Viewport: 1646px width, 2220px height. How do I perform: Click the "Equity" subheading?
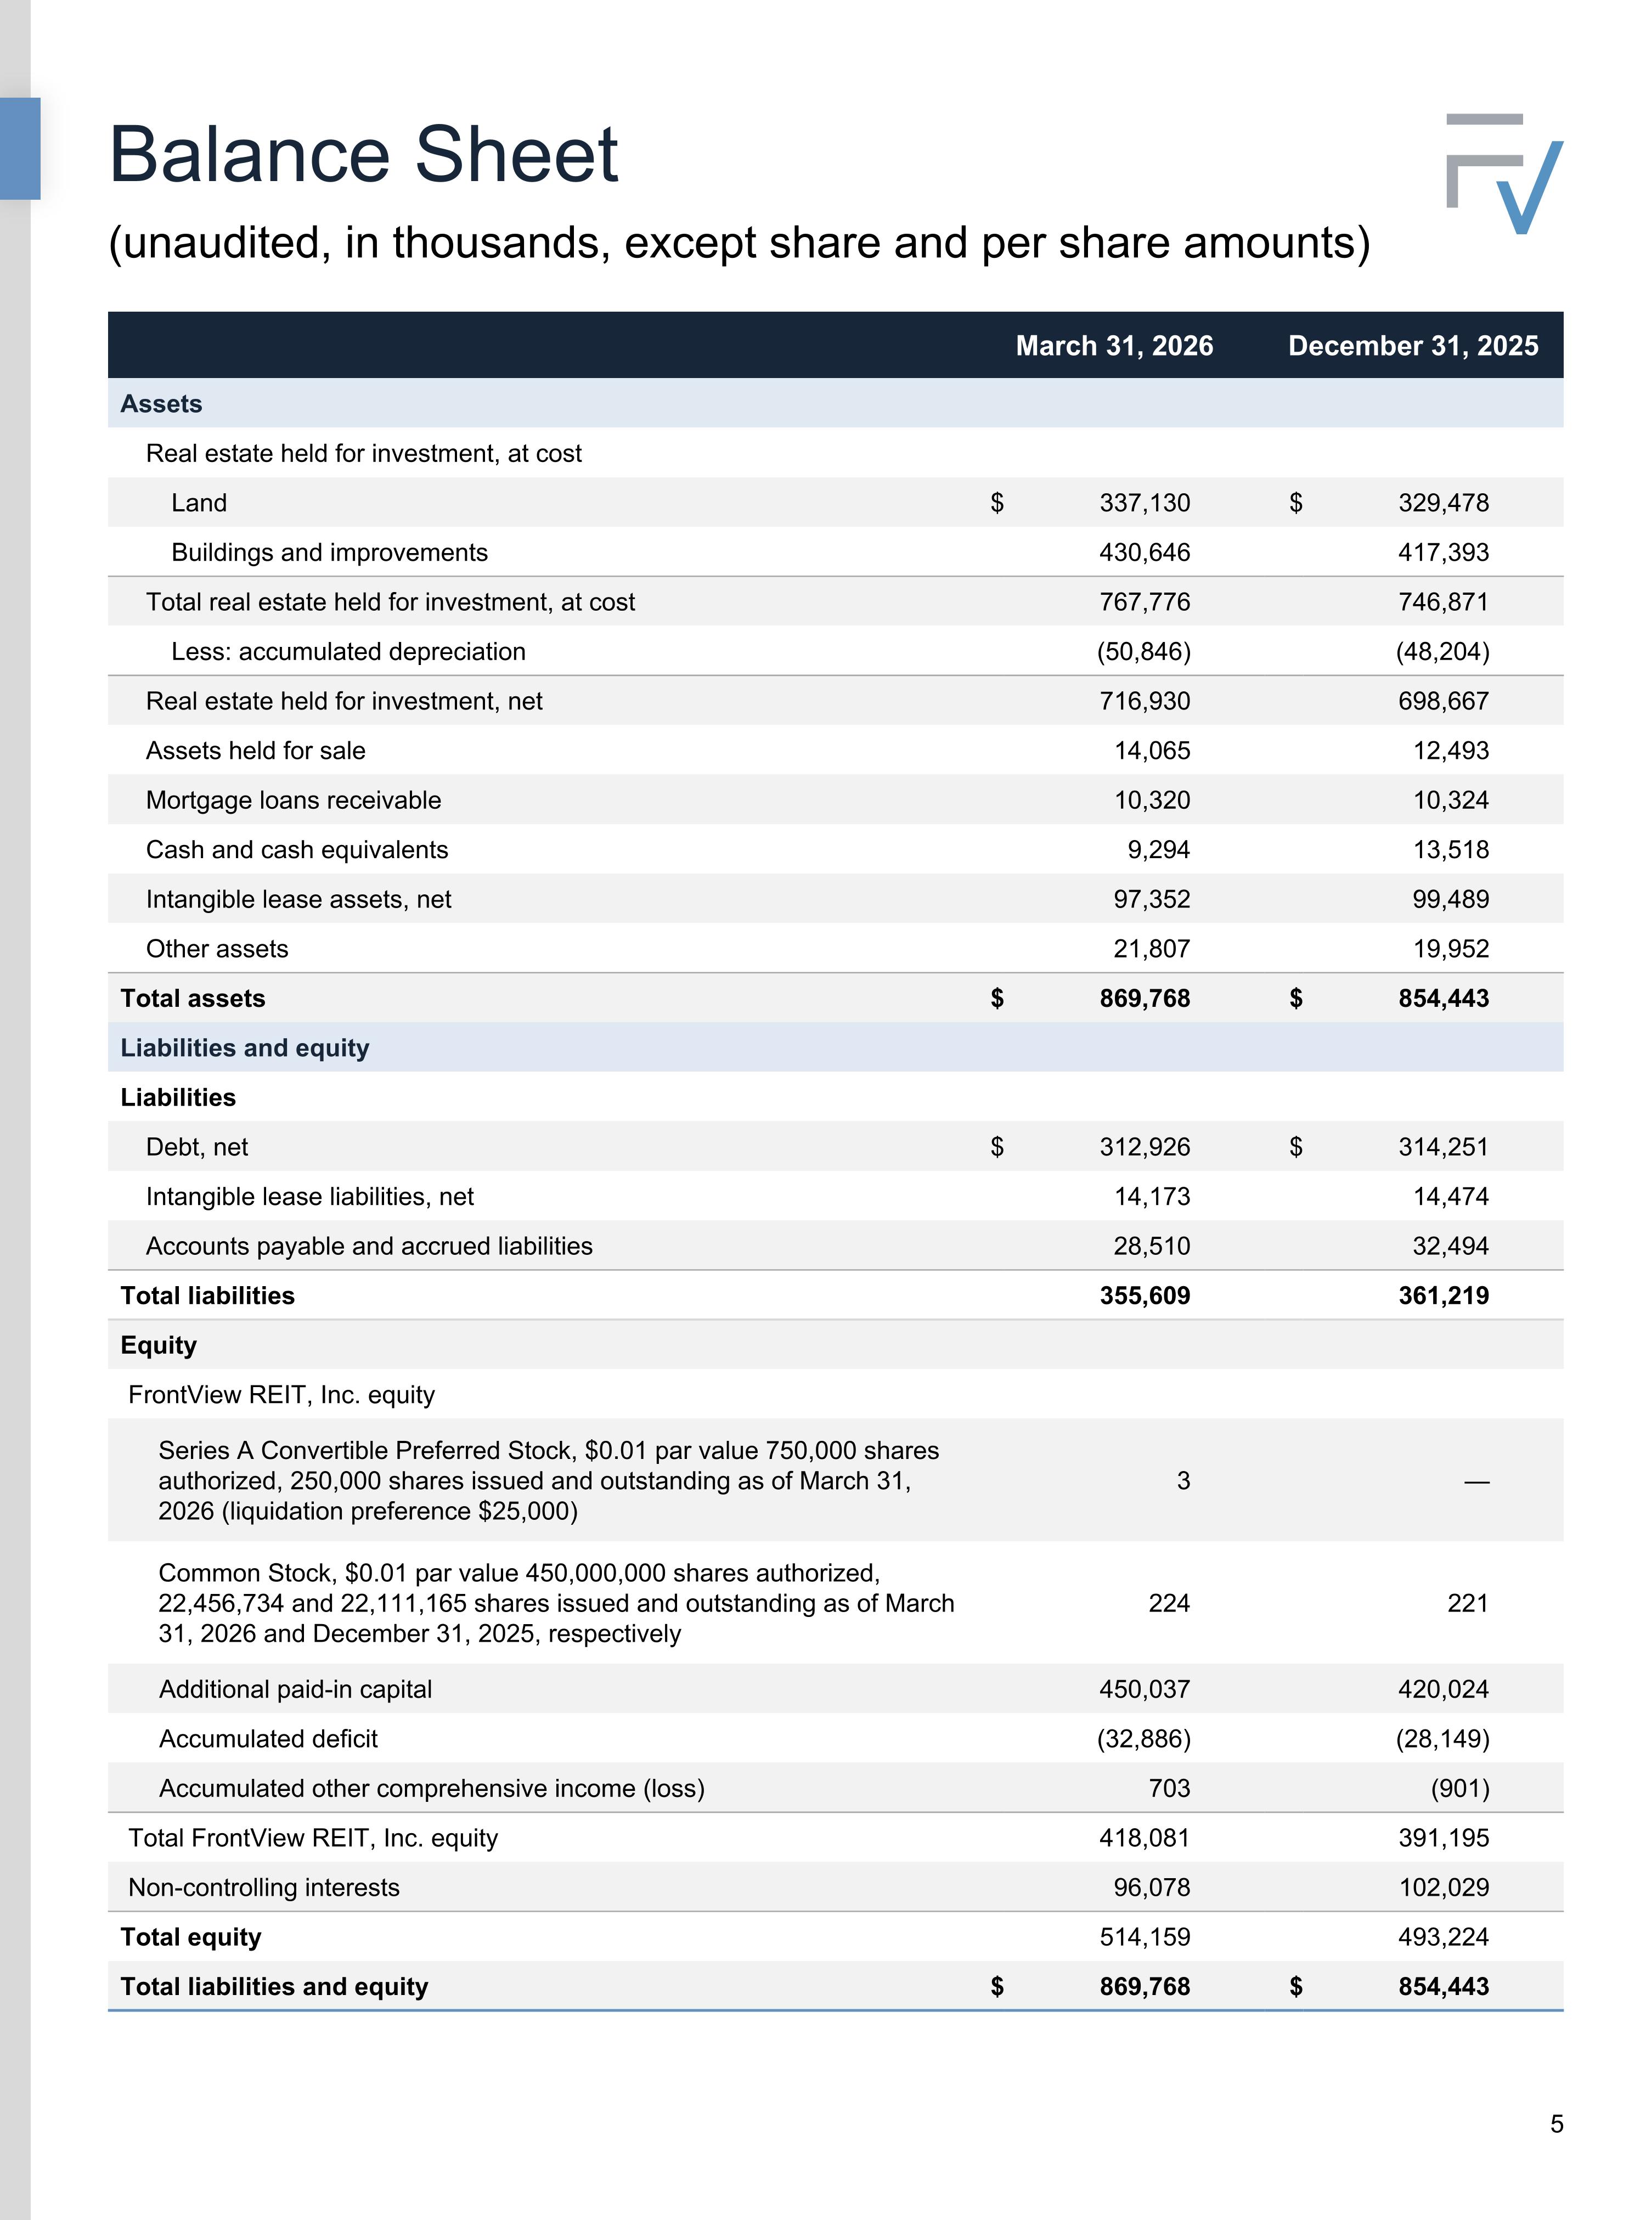159,1345
